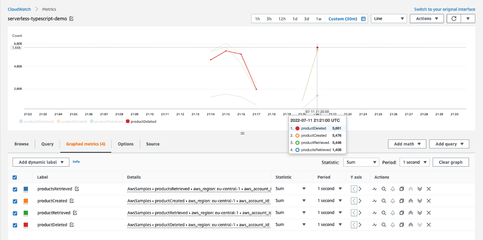The image size is (483, 240).
Task: Create alarm for productRetrieved metric
Action: [393, 213]
